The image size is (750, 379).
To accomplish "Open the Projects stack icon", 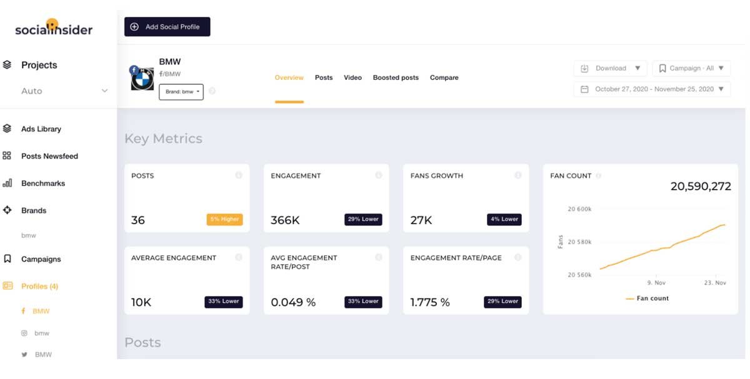I will click(7, 64).
